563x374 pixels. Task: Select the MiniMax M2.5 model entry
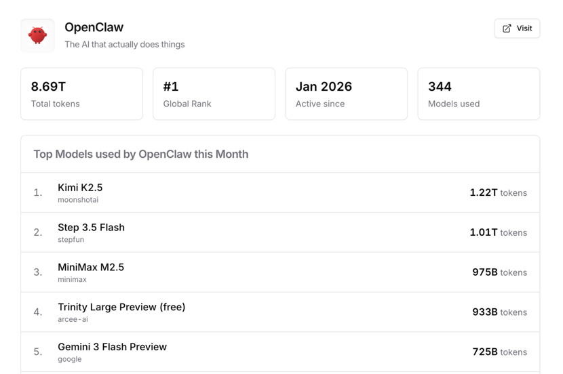click(x=91, y=267)
